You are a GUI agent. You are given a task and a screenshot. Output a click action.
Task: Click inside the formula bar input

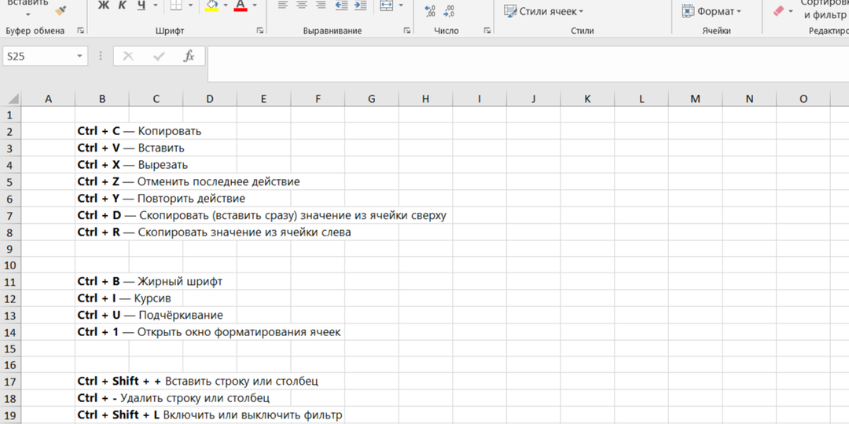(x=528, y=64)
